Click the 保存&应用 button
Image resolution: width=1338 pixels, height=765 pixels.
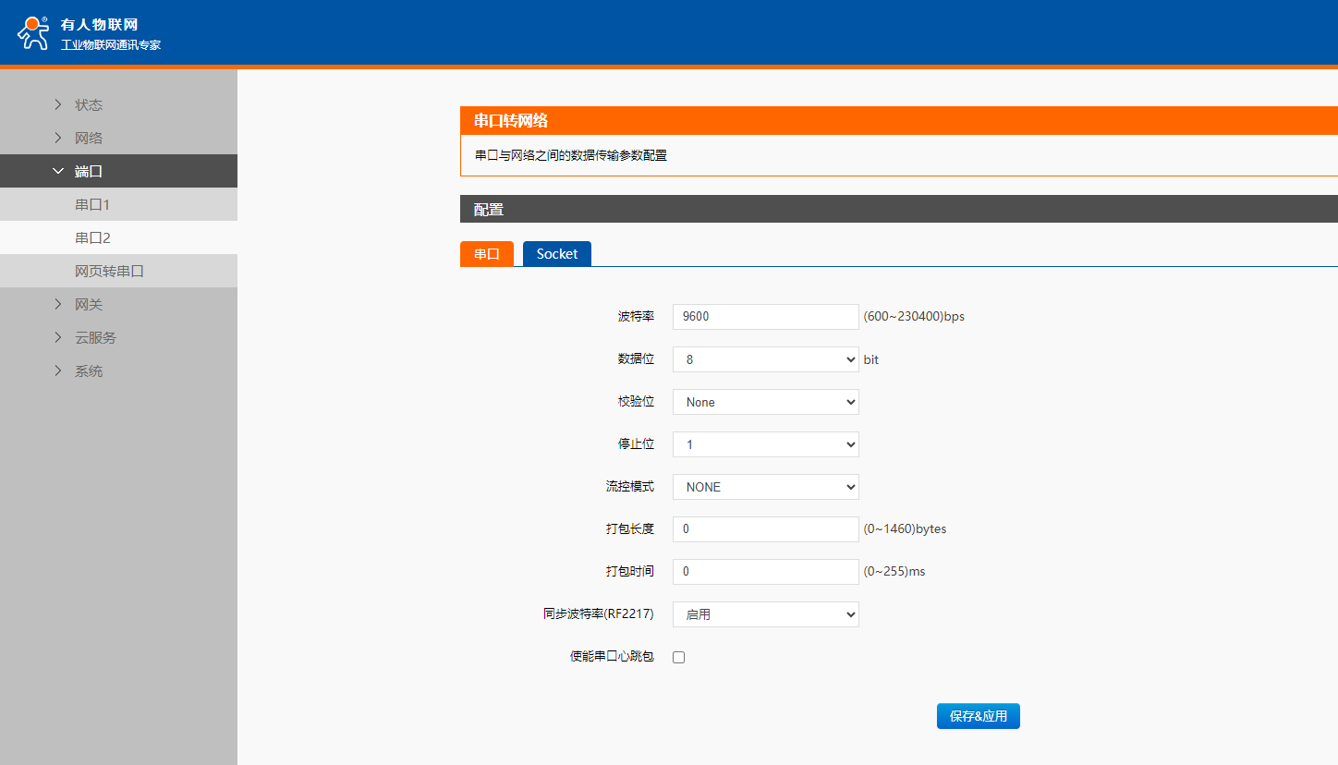[x=978, y=716]
